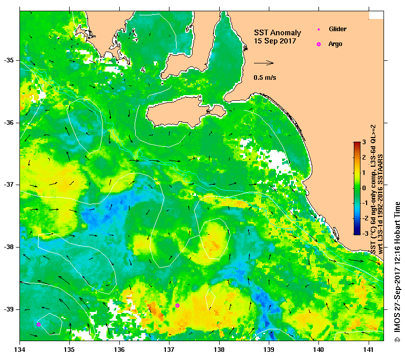The width and height of the screenshot is (405, 358).
Task: Click the Argo legend circle marker
Action: tap(319, 44)
